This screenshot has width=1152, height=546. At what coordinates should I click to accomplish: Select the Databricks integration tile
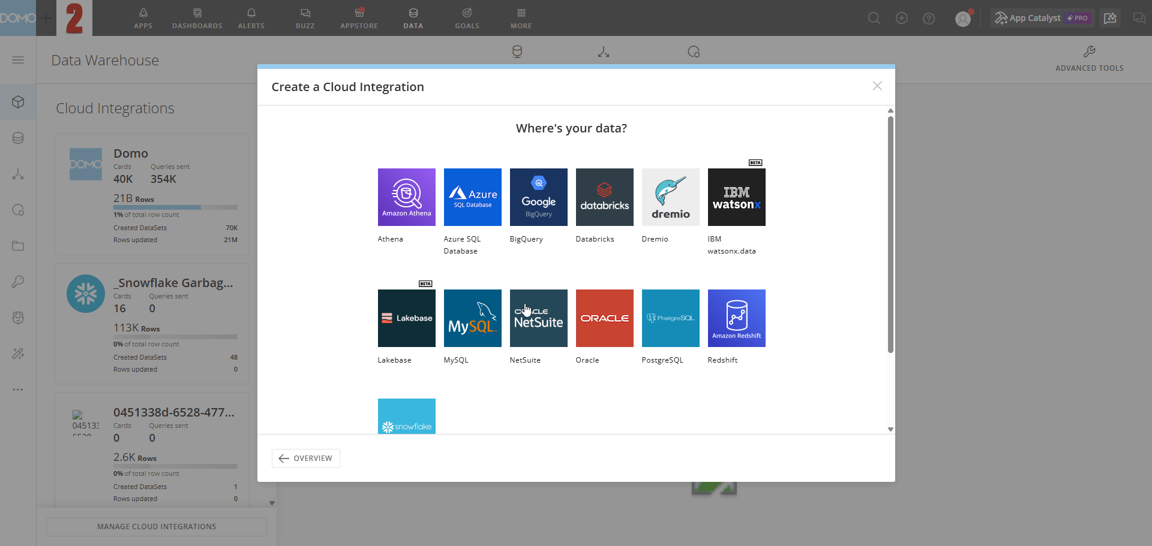pyautogui.click(x=604, y=197)
